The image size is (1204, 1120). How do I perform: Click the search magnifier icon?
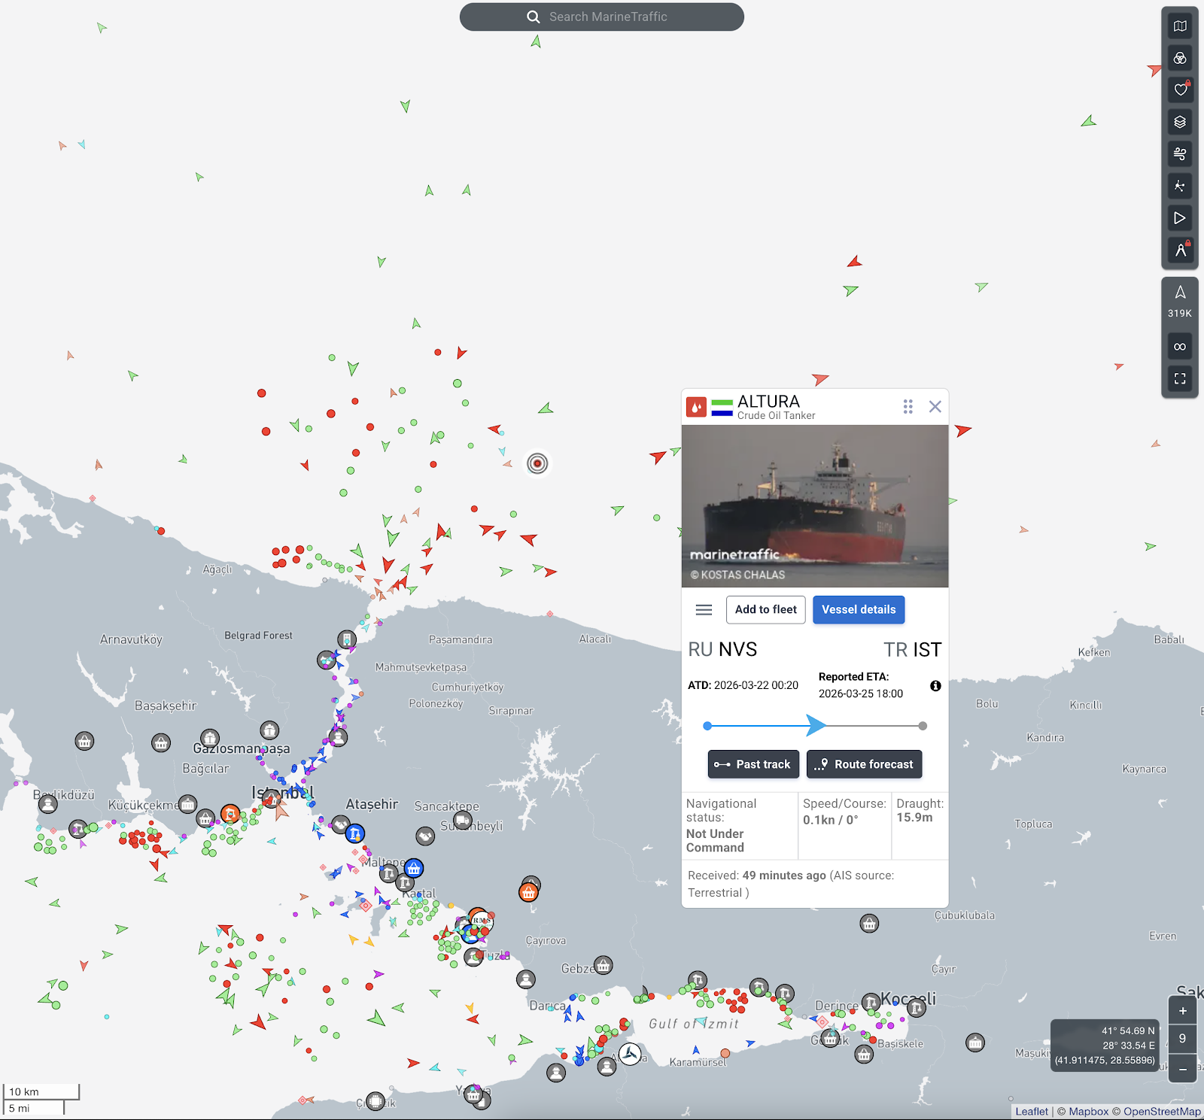[534, 17]
